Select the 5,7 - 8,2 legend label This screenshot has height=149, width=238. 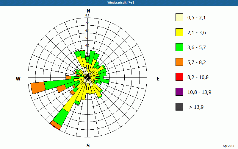click(197, 63)
